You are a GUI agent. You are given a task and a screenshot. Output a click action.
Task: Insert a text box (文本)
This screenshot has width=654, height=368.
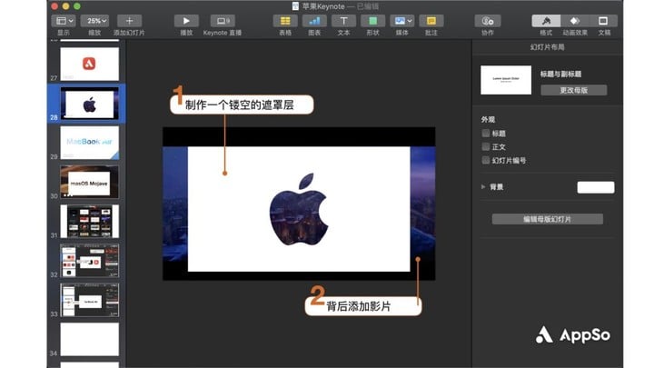343,21
